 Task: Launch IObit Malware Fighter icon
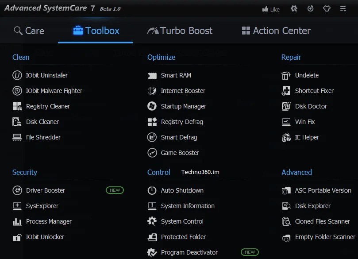(x=17, y=91)
